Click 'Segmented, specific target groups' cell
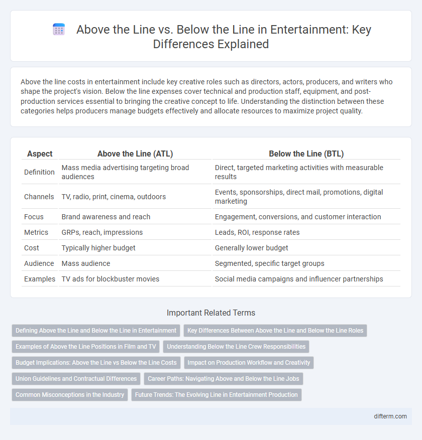422x440 pixels. tap(306, 263)
